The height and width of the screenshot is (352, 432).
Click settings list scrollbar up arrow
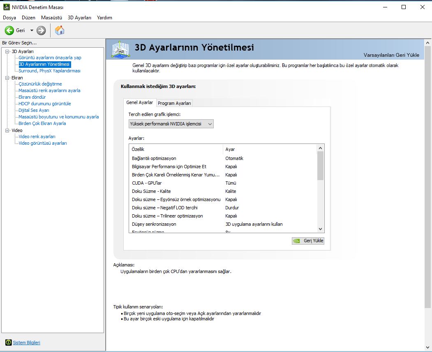pos(320,148)
